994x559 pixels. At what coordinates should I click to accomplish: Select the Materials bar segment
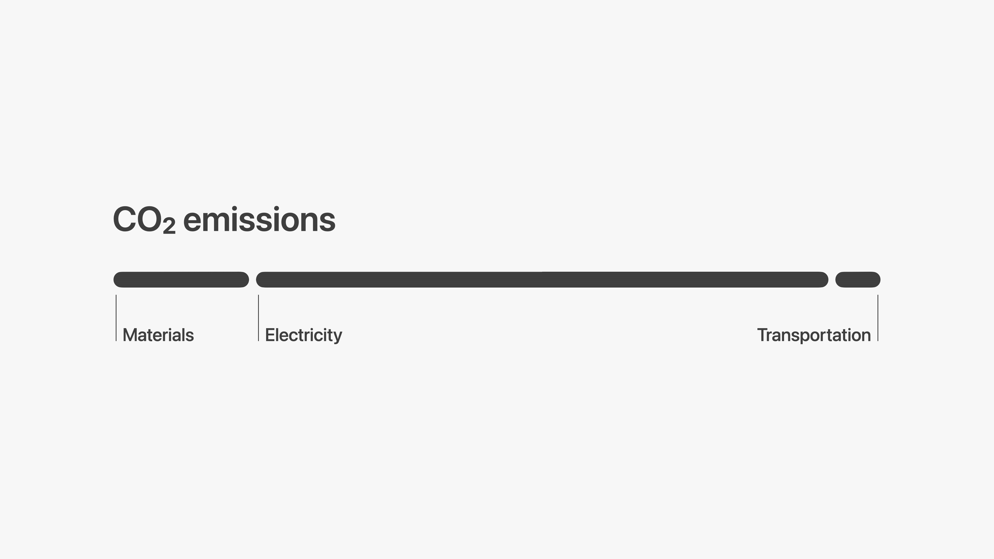coord(181,280)
